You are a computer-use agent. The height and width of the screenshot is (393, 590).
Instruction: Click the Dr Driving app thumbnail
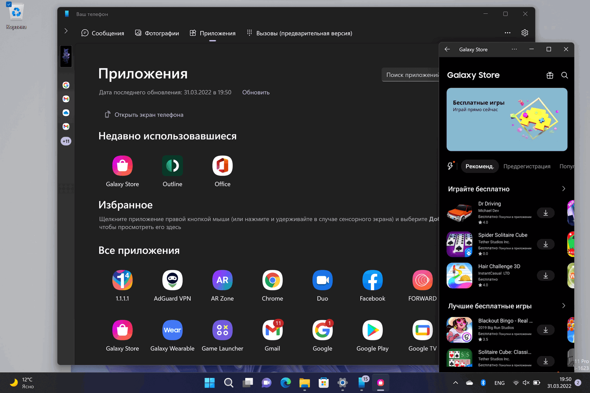click(459, 213)
